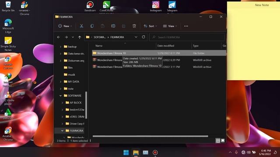Select the cOREL DRAW folder in tree
280x157 pixels.
click(x=75, y=117)
